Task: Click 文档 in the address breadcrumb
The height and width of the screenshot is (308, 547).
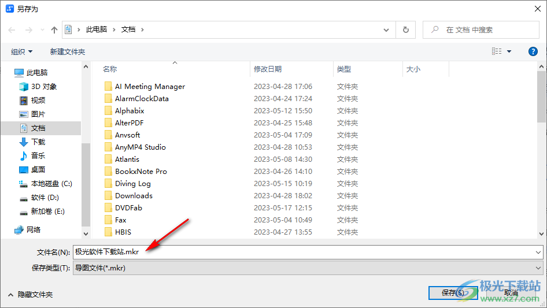Action: pyautogui.click(x=128, y=29)
